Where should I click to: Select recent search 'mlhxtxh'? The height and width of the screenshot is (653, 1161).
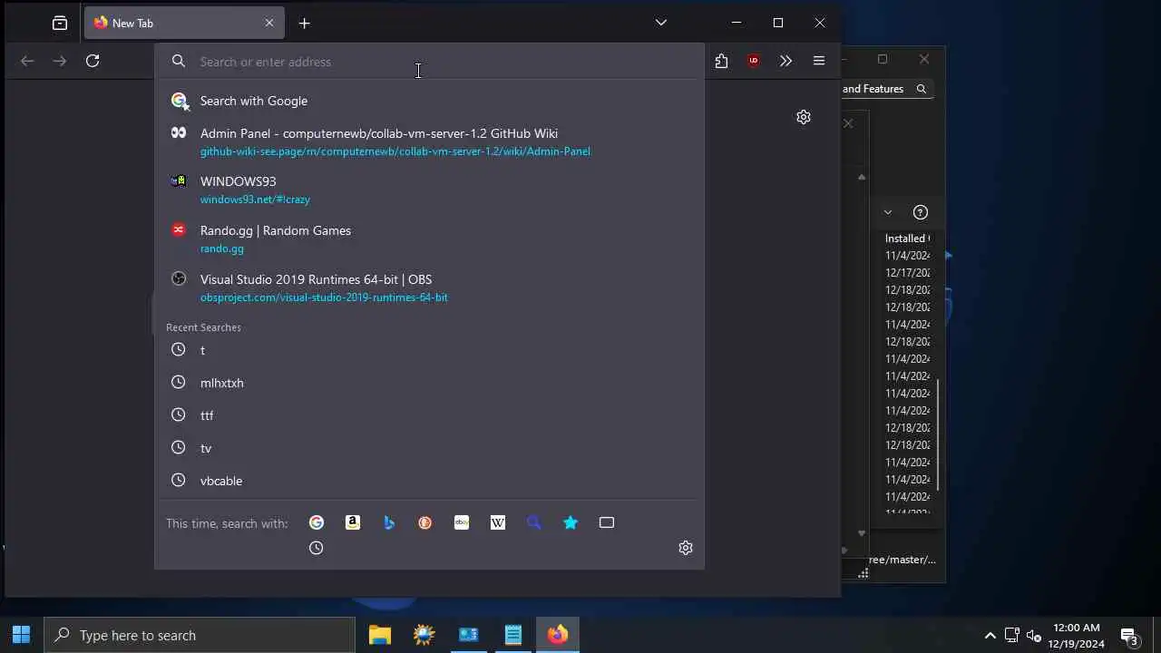click(x=429, y=383)
